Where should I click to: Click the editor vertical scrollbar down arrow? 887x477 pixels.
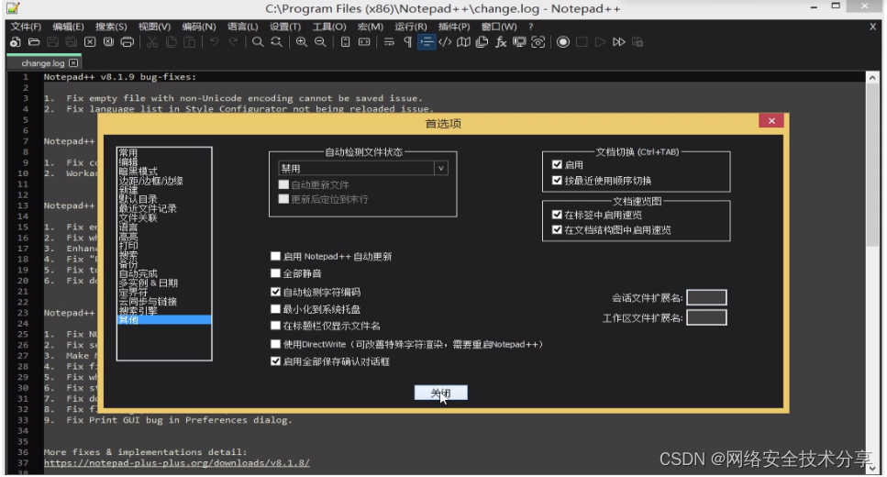coord(873,469)
